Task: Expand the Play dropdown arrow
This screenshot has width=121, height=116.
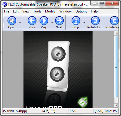Action: point(52,22)
